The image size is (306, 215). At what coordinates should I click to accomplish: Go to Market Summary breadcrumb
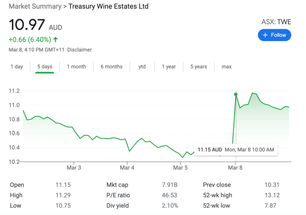pos(35,6)
